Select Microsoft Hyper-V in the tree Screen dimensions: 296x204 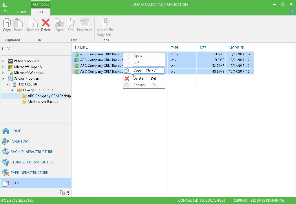coord(28,67)
